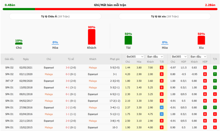Click the red 90% Khách bar

pyautogui.click(x=92, y=37)
